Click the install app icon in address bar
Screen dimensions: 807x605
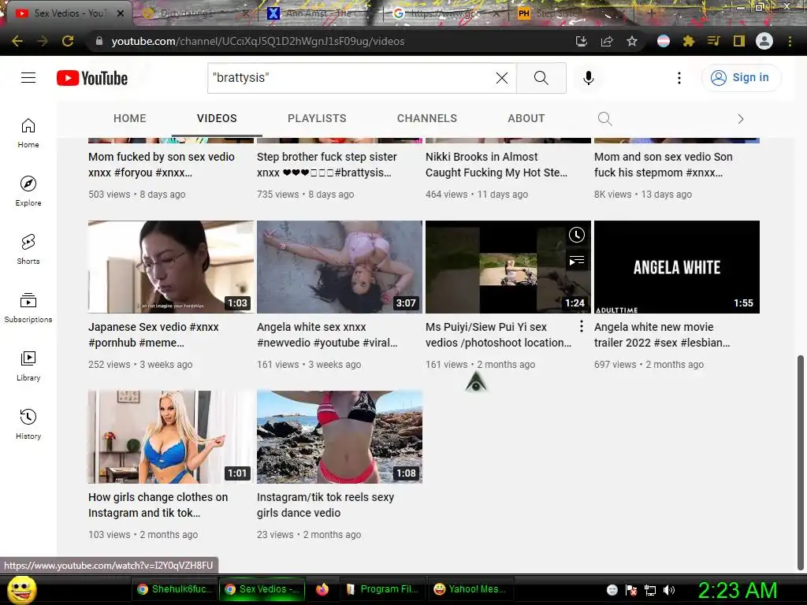(581, 41)
